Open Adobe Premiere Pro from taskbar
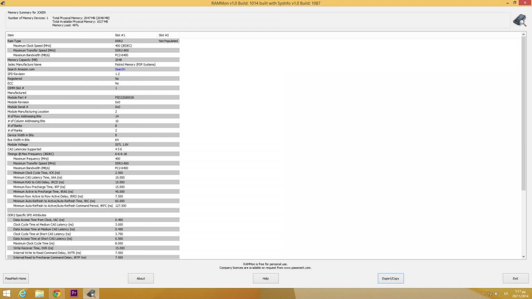 tap(74, 293)
